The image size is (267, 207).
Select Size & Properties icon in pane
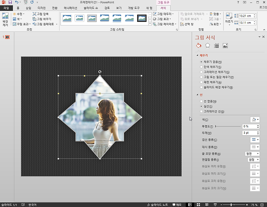tap(217, 45)
